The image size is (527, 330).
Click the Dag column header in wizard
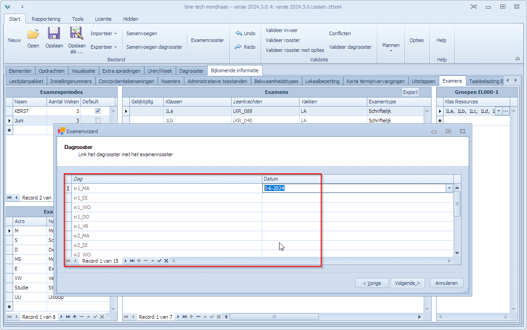coord(167,179)
